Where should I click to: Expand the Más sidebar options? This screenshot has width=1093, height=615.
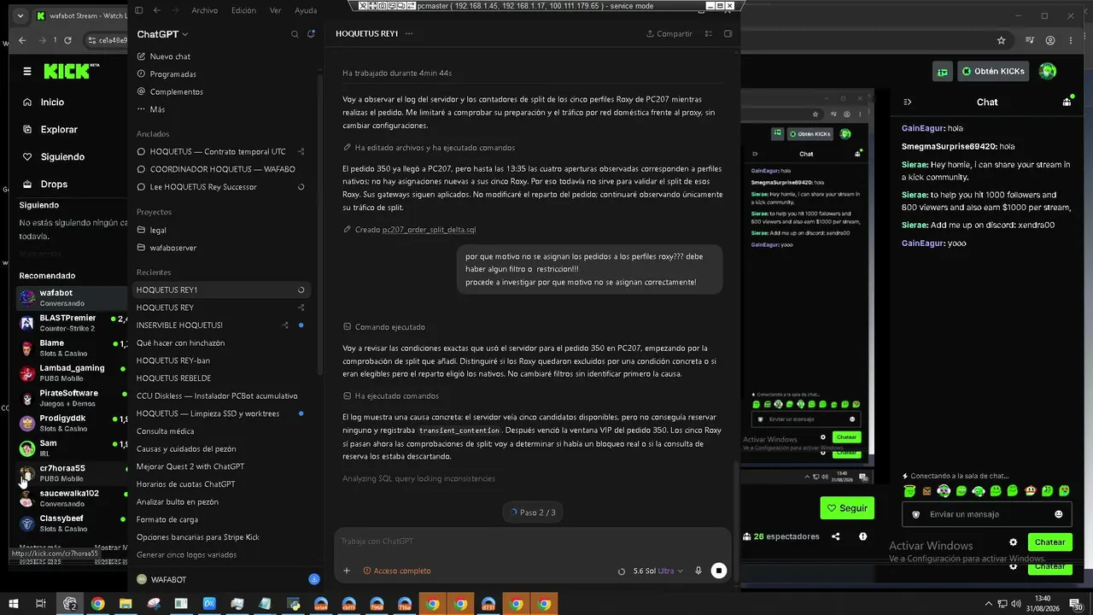(150, 109)
